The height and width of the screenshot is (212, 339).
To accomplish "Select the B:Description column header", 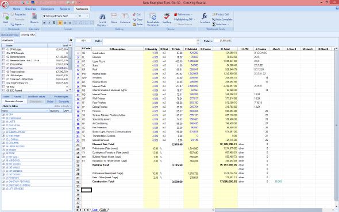I will tap(118, 49).
